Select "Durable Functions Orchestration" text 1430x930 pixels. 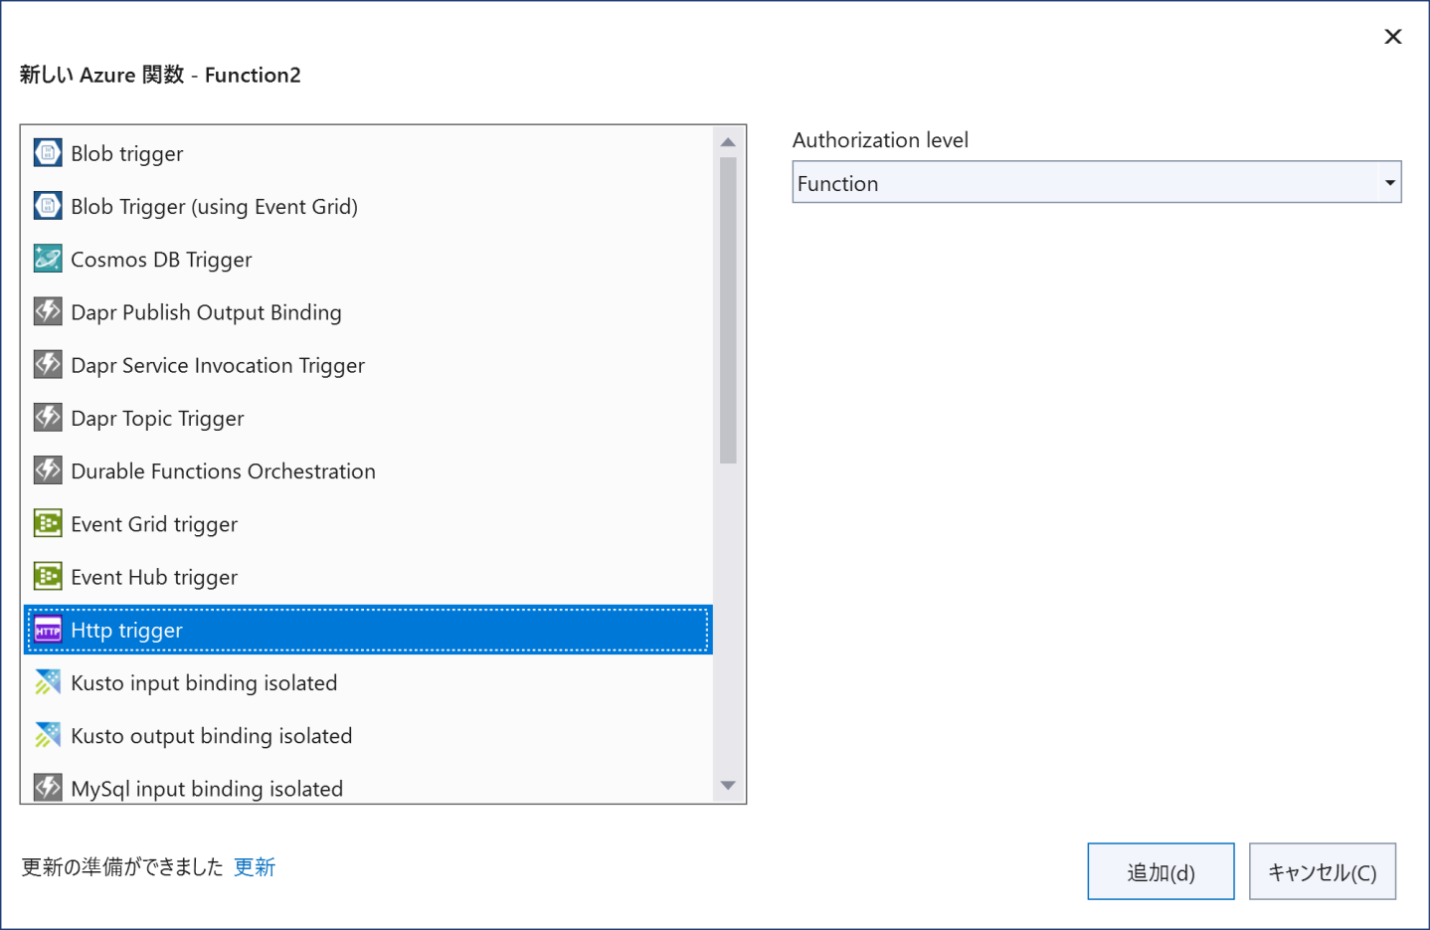[x=223, y=471]
